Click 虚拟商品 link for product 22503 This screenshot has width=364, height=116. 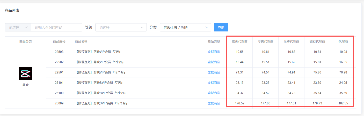214,52
